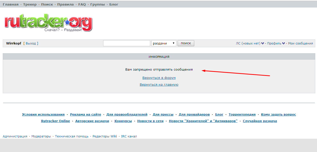Open the Группы menu item
Viewport: 317px width, 152px height.
pyautogui.click(x=98, y=5)
